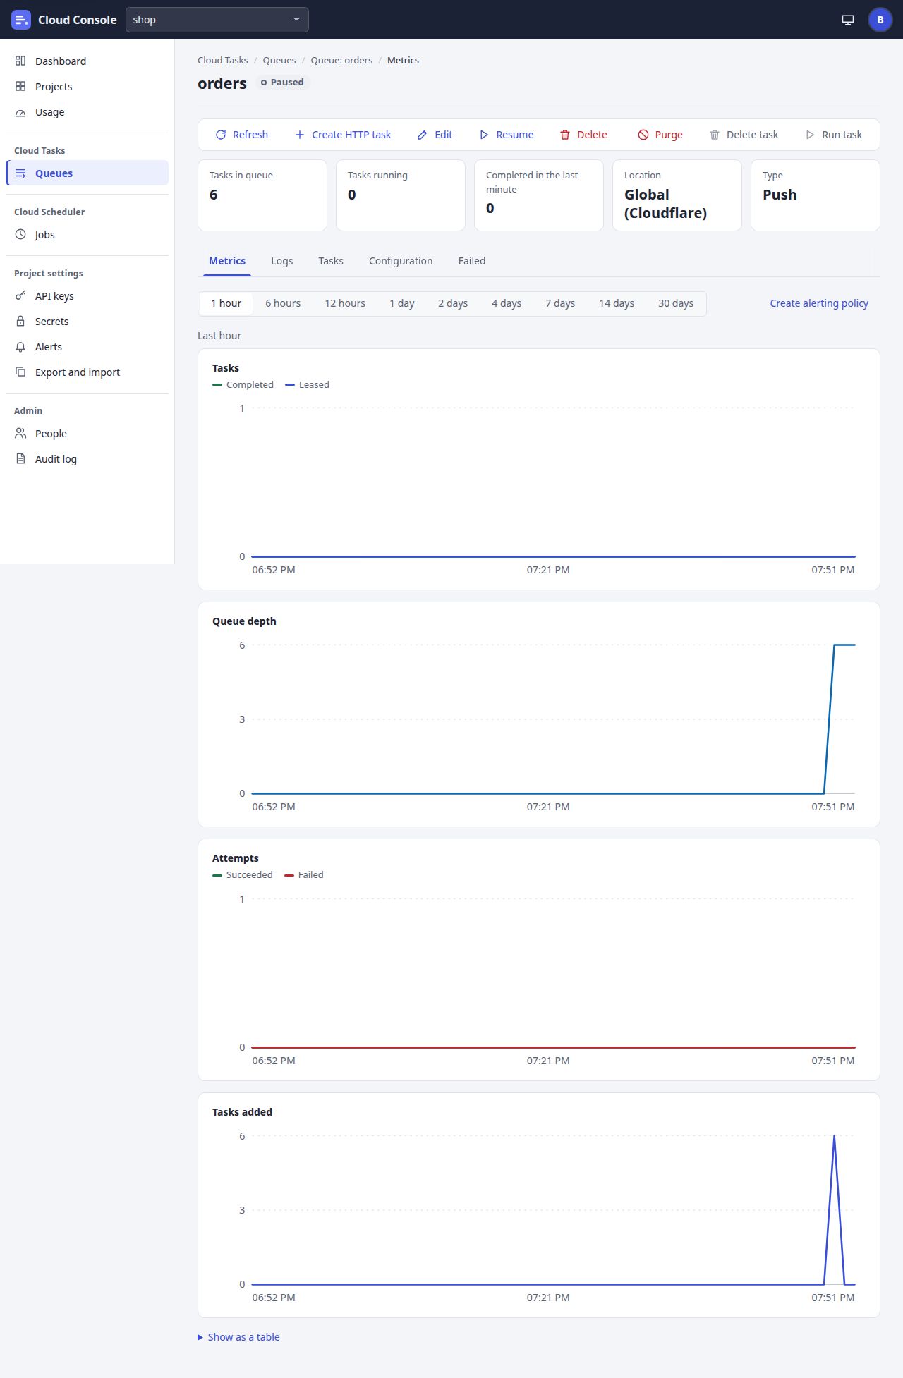Go to Queues breadcrumb link
Image resolution: width=903 pixels, height=1378 pixels.
279,61
